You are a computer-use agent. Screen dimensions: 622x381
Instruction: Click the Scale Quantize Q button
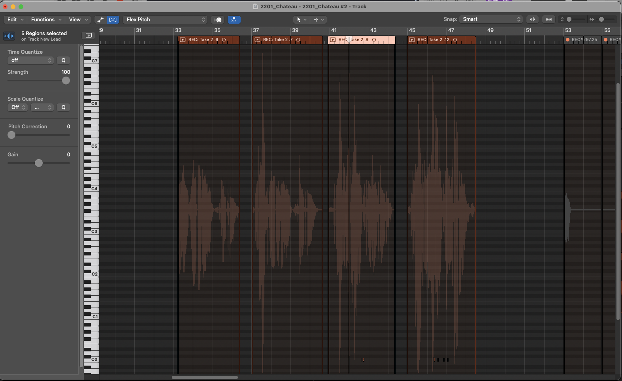point(64,107)
